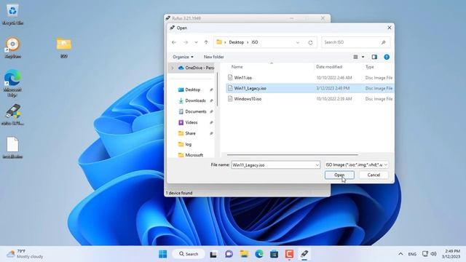The width and height of the screenshot is (466, 262).
Task: Select the Rufus desktop shortcut
Action: pyautogui.click(x=13, y=115)
